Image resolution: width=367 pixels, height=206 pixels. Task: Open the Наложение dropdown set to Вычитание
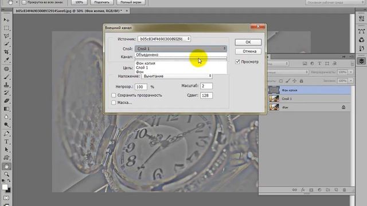coord(177,76)
